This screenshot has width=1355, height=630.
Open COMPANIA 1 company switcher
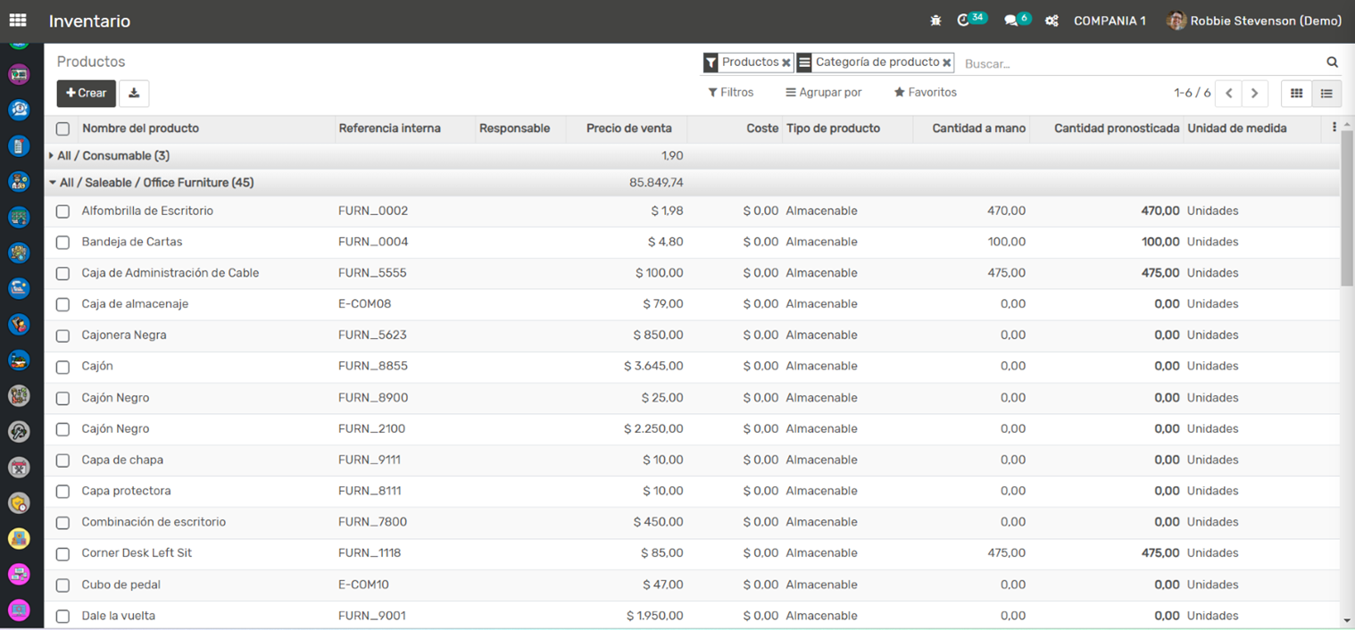1110,21
